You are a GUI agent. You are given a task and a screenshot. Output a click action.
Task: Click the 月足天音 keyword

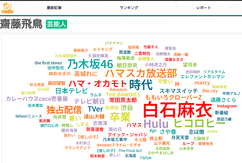tap(180, 138)
